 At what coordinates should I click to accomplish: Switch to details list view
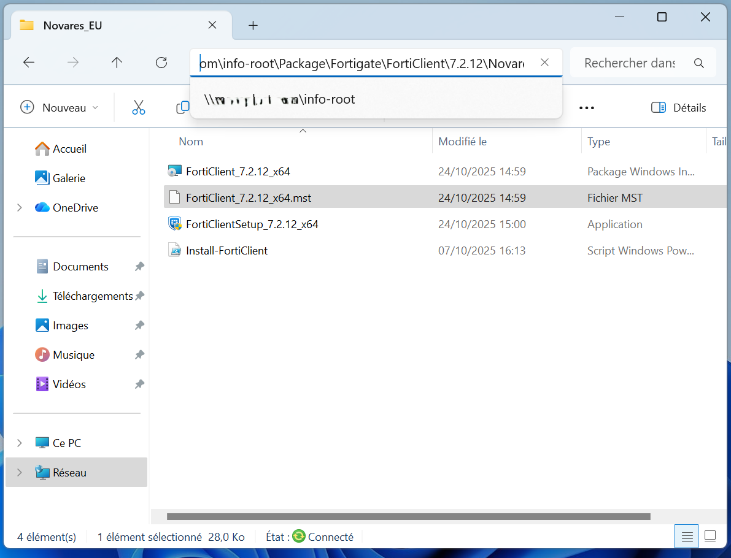pyautogui.click(x=687, y=537)
